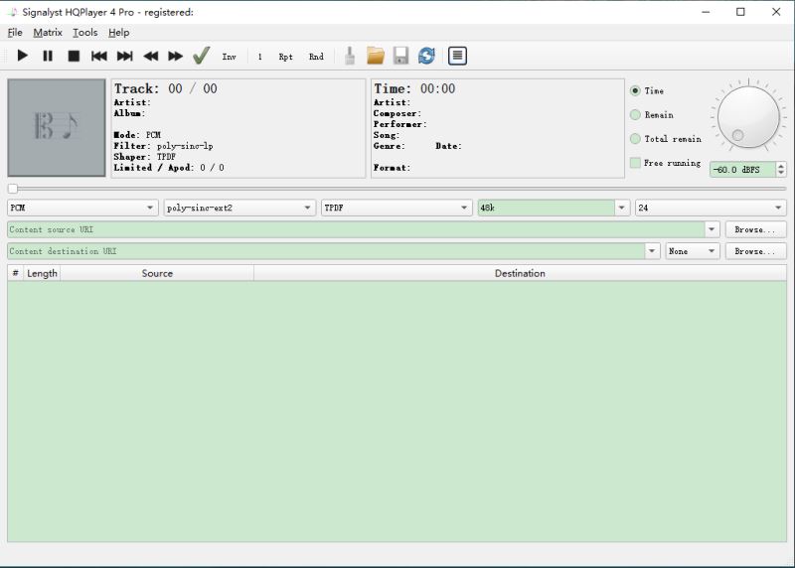Start playback with the Play button
The height and width of the screenshot is (568, 795).
click(x=22, y=56)
